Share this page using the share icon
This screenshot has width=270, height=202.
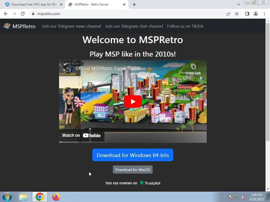coord(228,14)
